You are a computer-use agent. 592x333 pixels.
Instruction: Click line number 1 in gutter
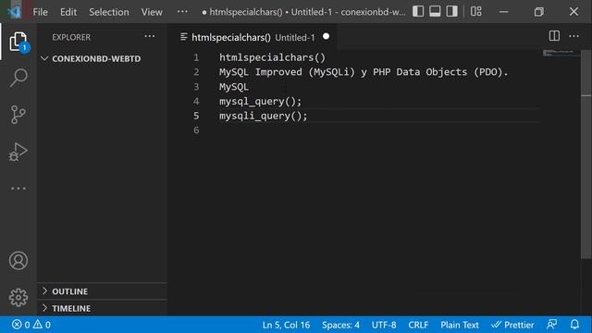tap(196, 57)
